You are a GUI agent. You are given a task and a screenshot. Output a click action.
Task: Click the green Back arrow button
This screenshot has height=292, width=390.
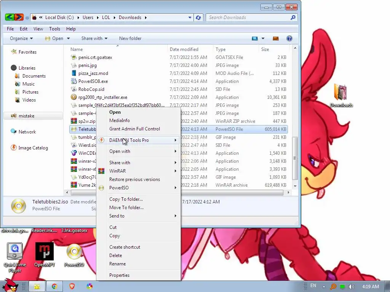click(x=10, y=17)
